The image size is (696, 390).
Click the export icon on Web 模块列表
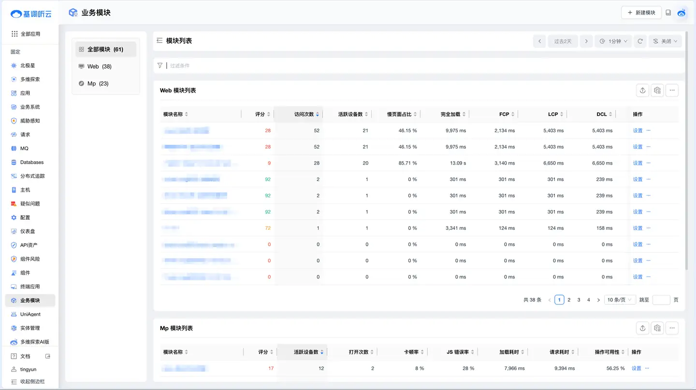pyautogui.click(x=642, y=90)
